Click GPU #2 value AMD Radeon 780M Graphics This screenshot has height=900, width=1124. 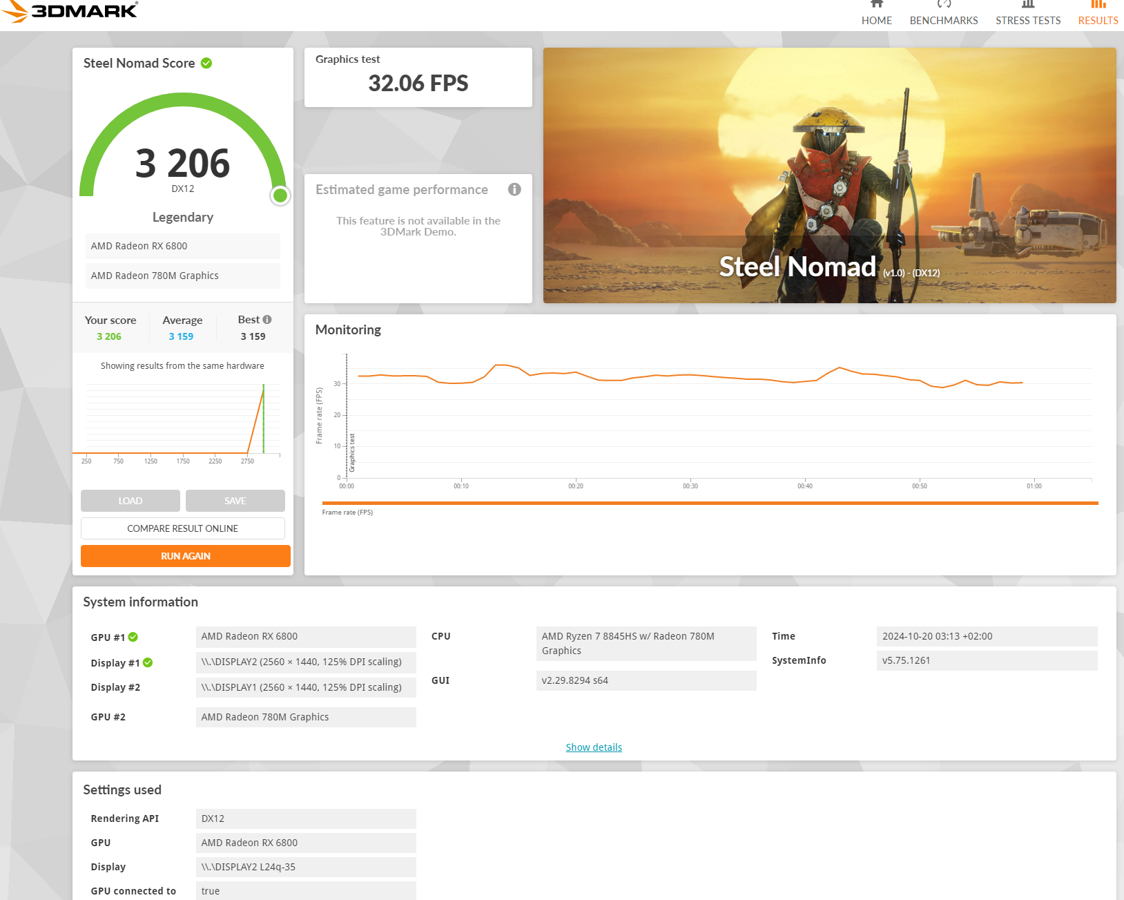(306, 717)
